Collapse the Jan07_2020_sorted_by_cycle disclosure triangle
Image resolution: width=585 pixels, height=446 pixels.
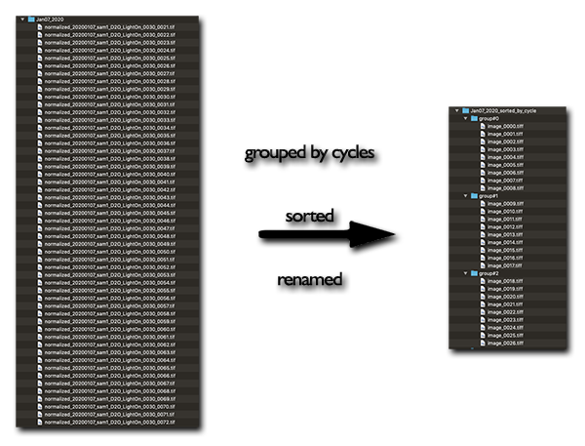click(x=456, y=111)
